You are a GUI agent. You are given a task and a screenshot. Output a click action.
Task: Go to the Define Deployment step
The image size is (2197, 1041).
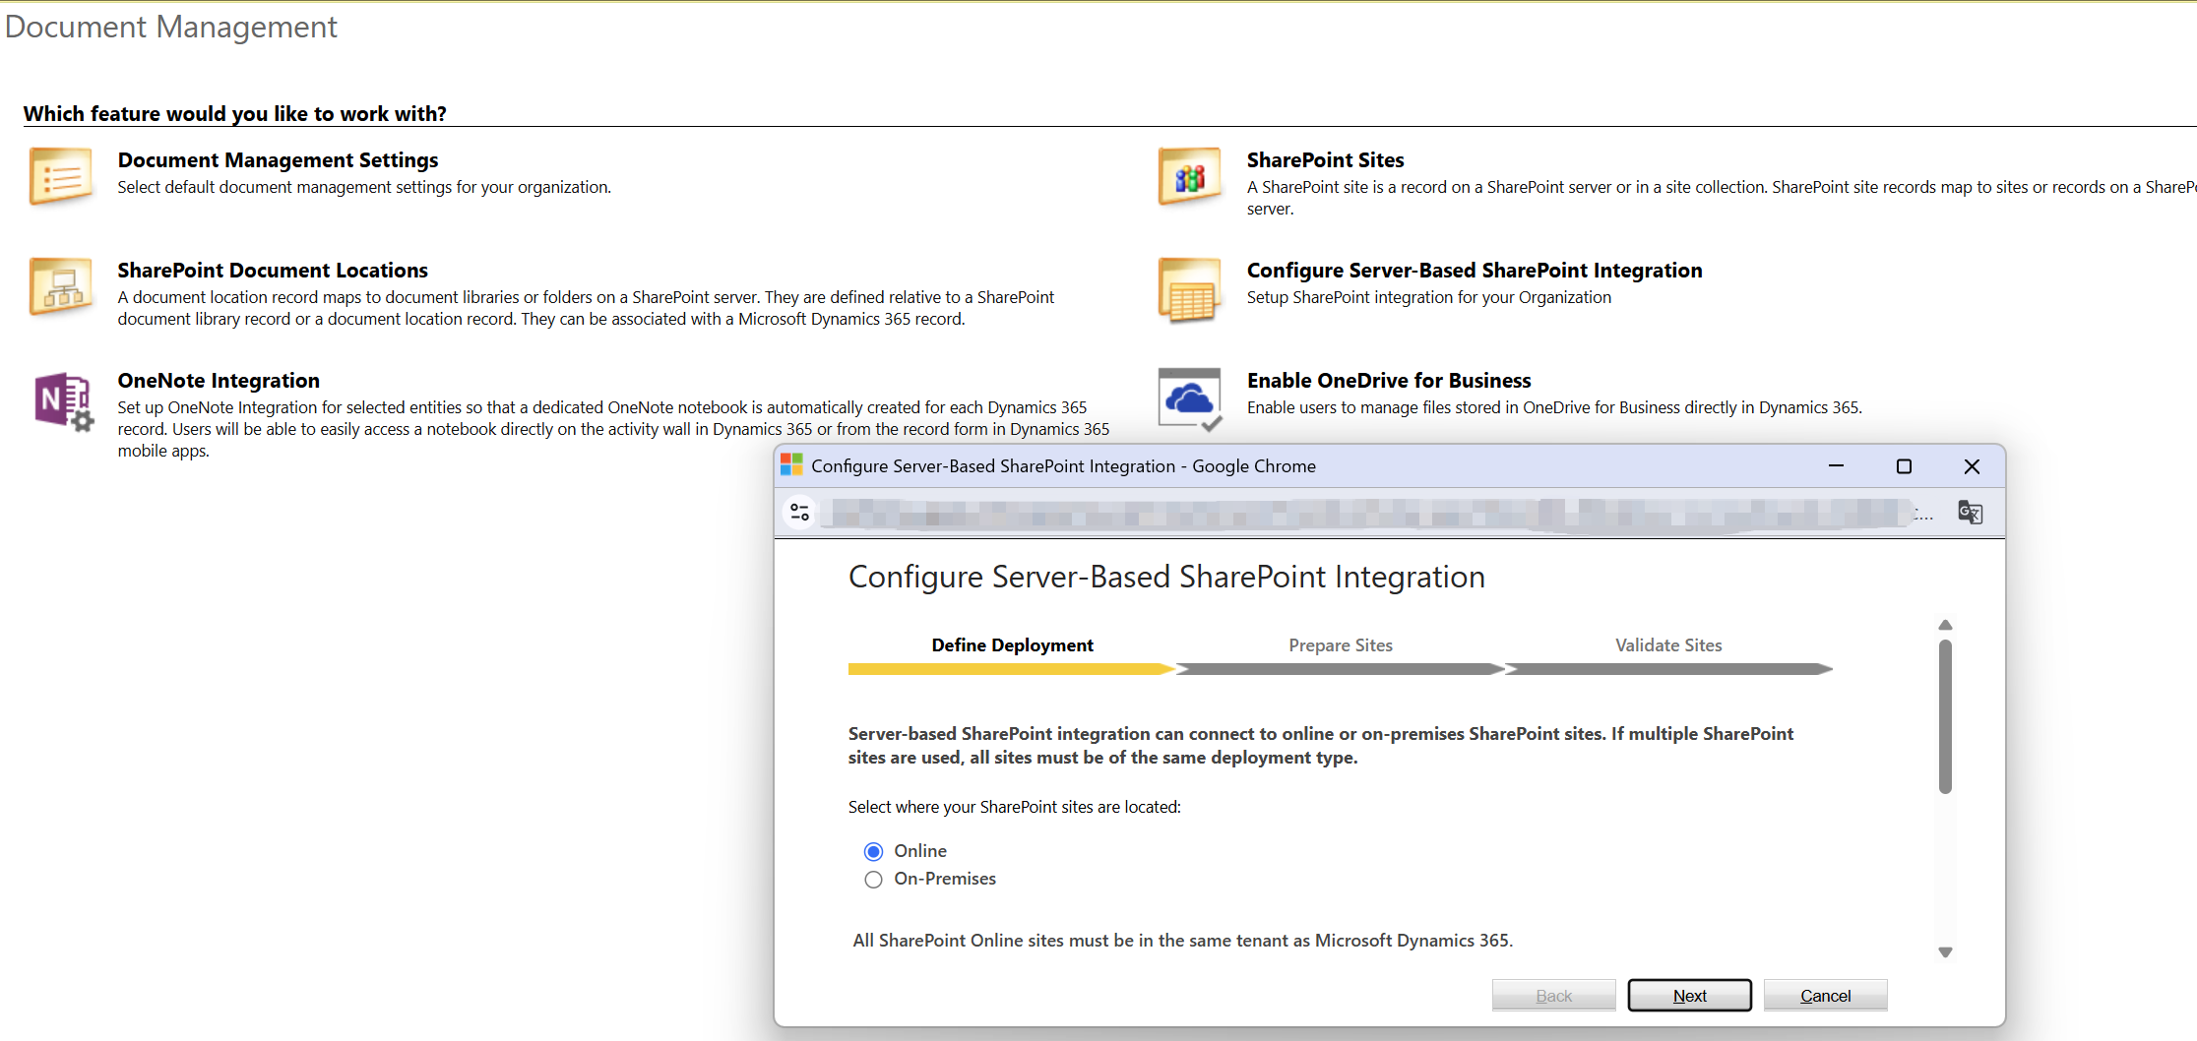click(1012, 645)
